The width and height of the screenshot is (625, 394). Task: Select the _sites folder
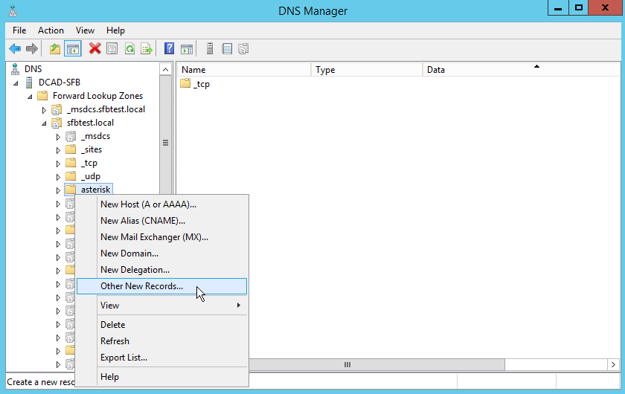click(92, 149)
